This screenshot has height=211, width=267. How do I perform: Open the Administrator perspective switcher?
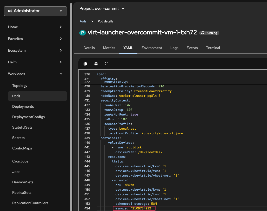35,11
